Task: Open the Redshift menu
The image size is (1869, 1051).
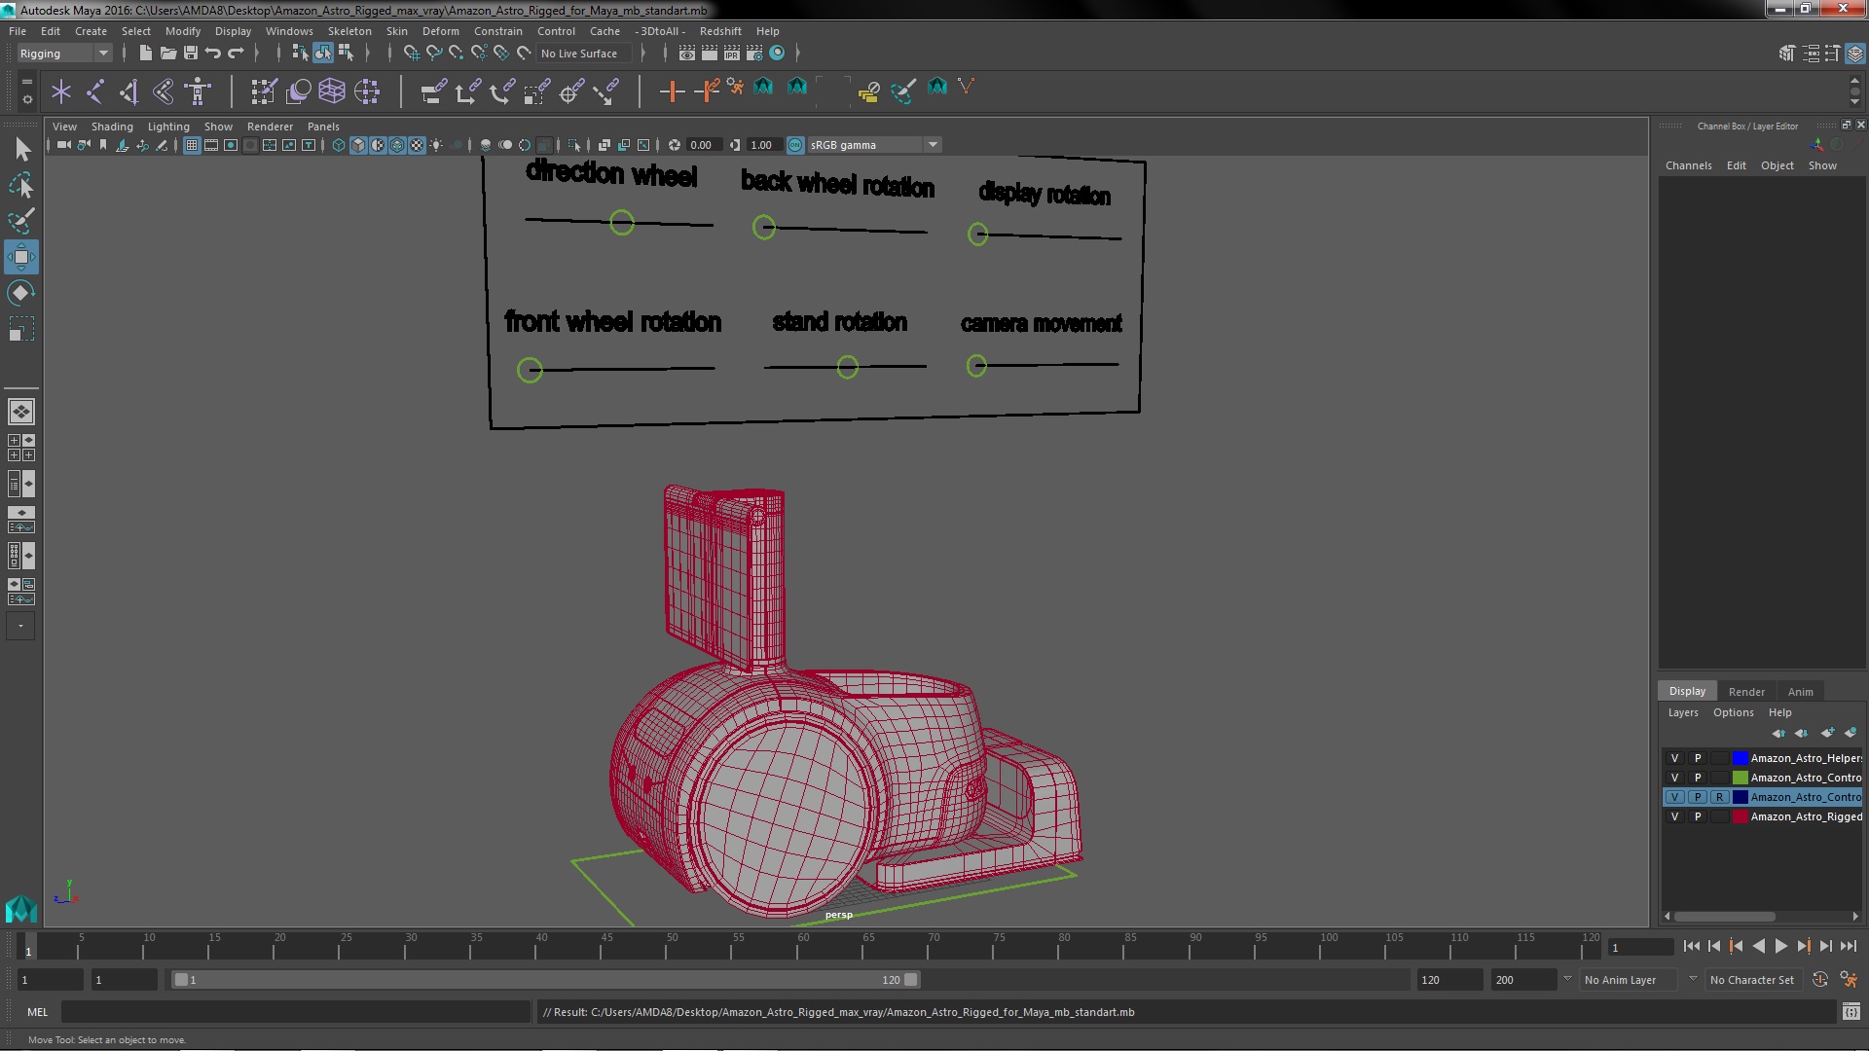Action: [720, 31]
